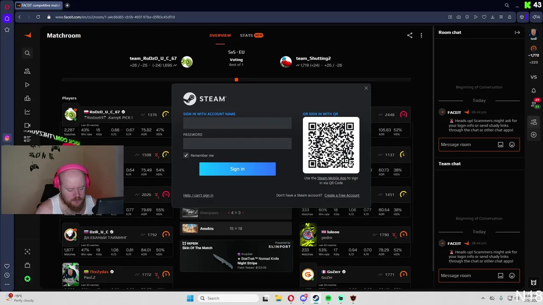Focus the Steam account name field
This screenshot has width=543, height=305.
tap(237, 123)
